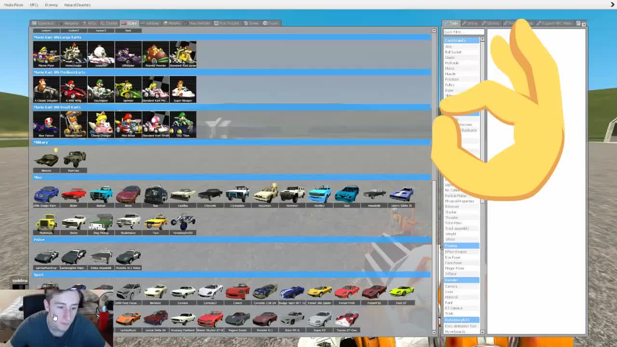Collapse the Constraints tool category
617x347 pixels.
(461, 40)
